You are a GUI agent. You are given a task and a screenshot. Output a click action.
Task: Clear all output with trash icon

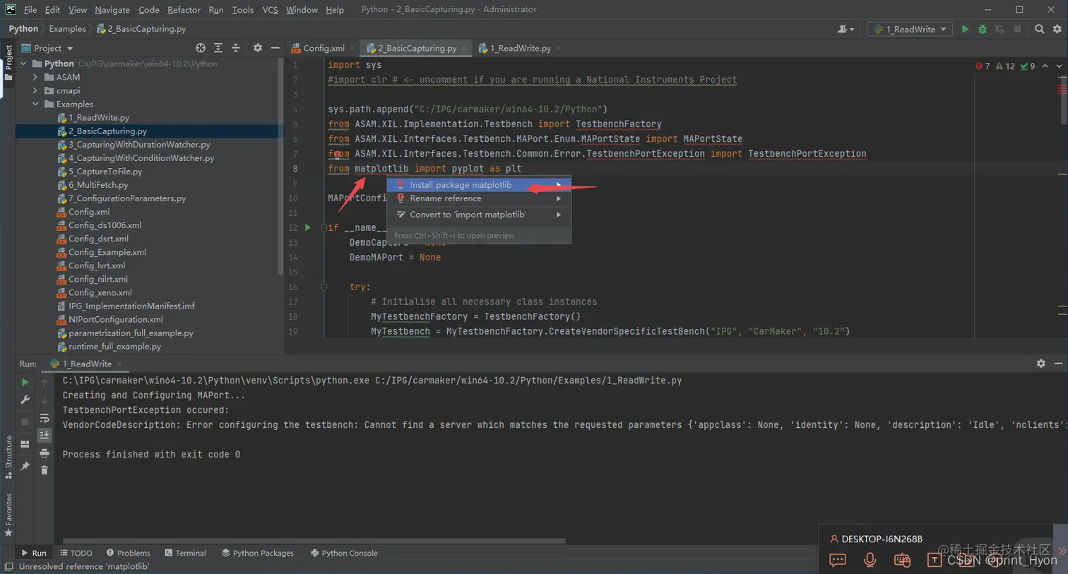44,470
